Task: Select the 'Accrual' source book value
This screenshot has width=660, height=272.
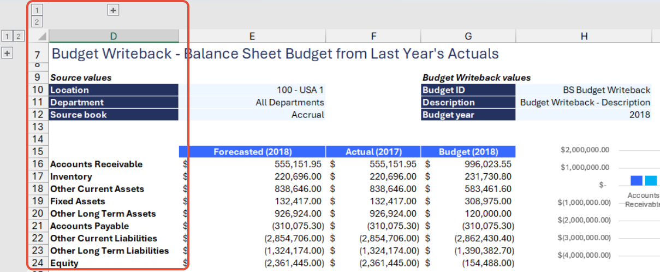Action: 252,115
